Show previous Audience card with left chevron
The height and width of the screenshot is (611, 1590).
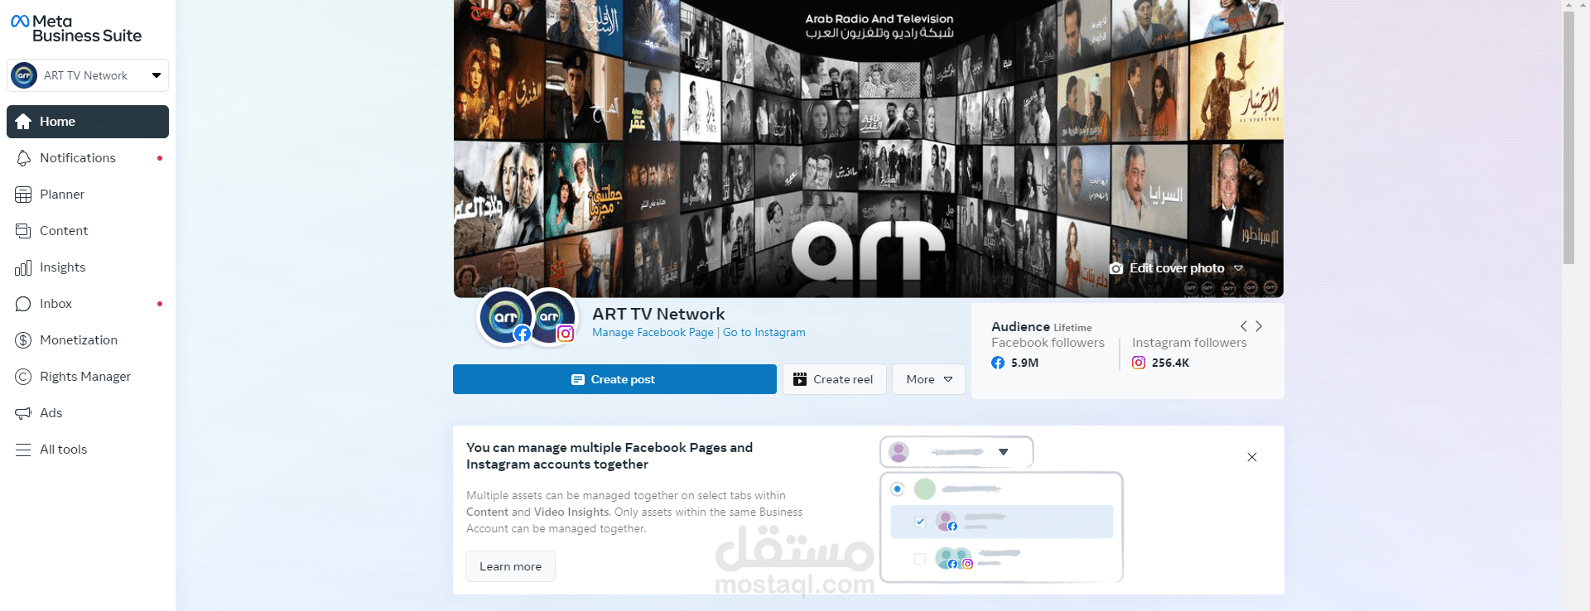coord(1243,326)
